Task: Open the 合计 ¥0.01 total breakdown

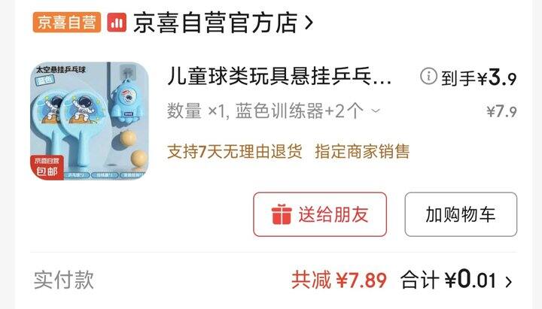Action: (x=449, y=280)
